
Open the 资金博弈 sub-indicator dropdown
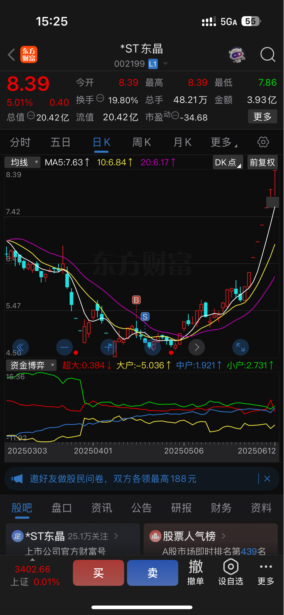[31, 365]
